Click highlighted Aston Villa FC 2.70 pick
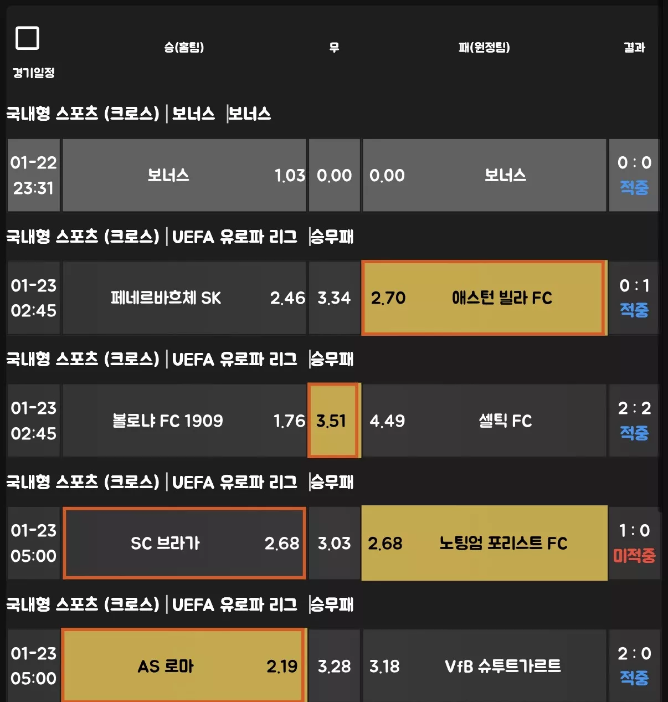 484,298
